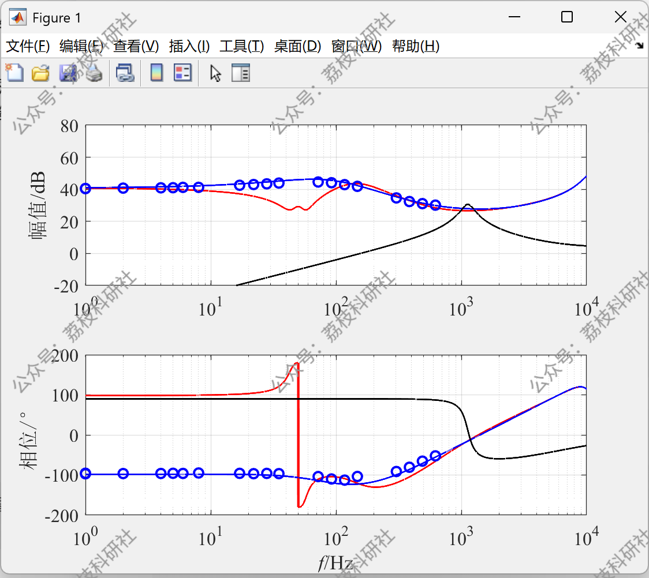Open the 编辑(E) menu
Screen dimensions: 649x578
[81, 46]
